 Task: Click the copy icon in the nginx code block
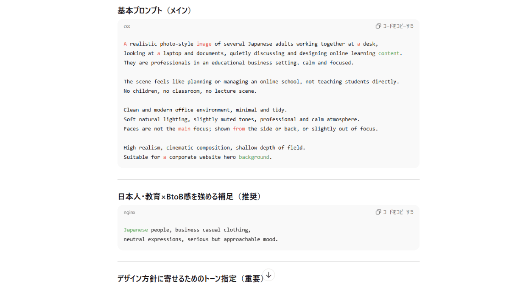(x=378, y=212)
